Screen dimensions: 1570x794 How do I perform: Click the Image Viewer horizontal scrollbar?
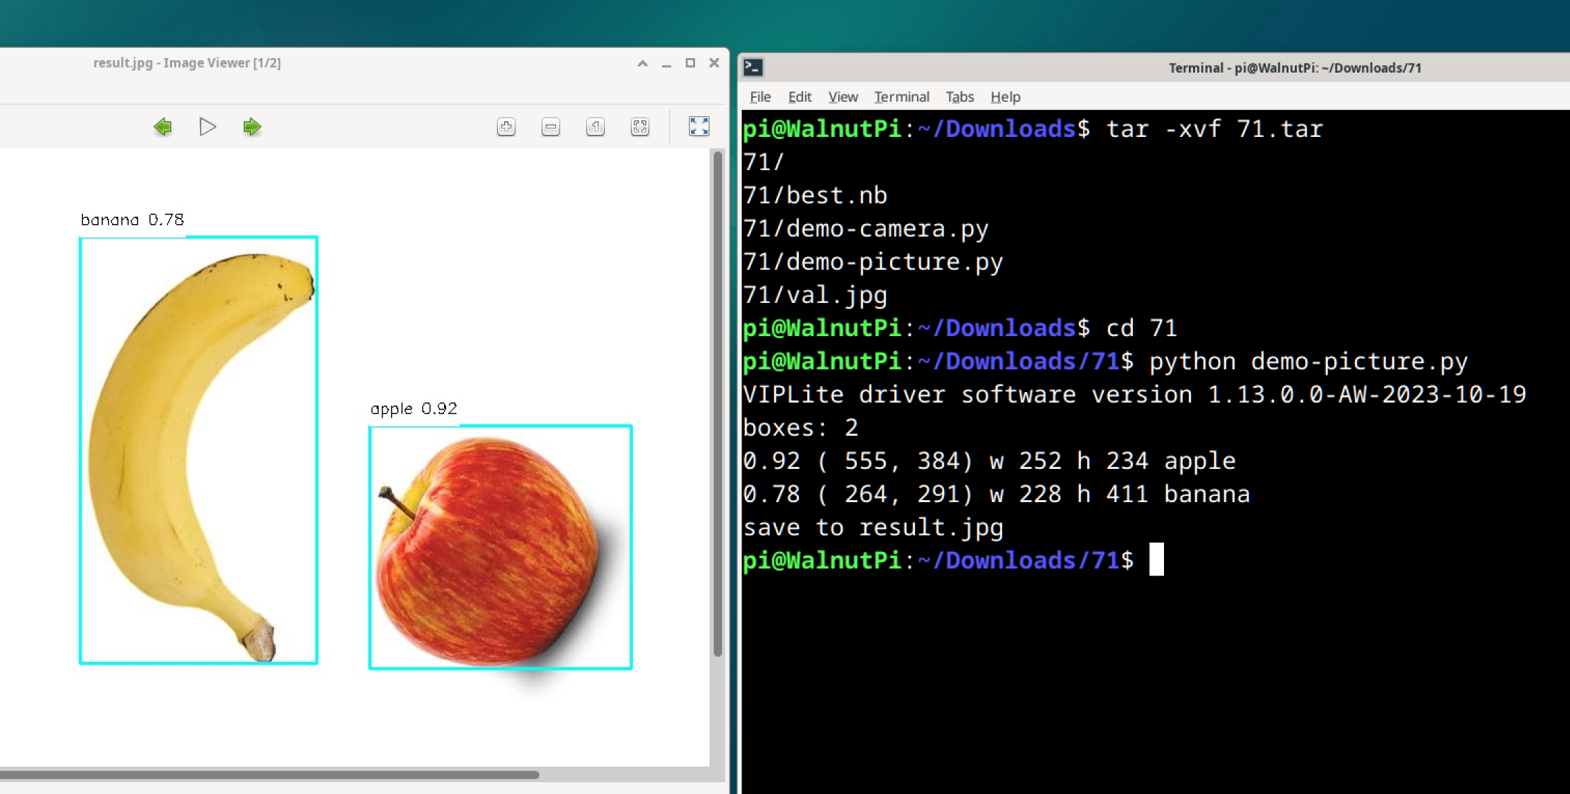(x=270, y=775)
